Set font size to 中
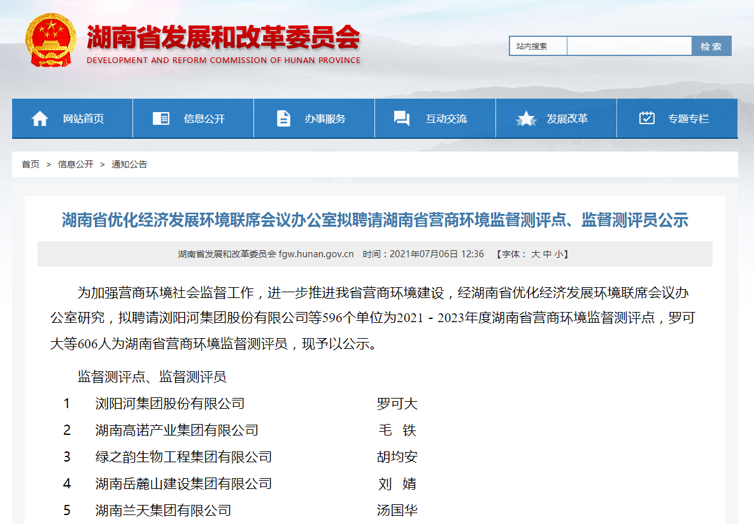 [547, 254]
